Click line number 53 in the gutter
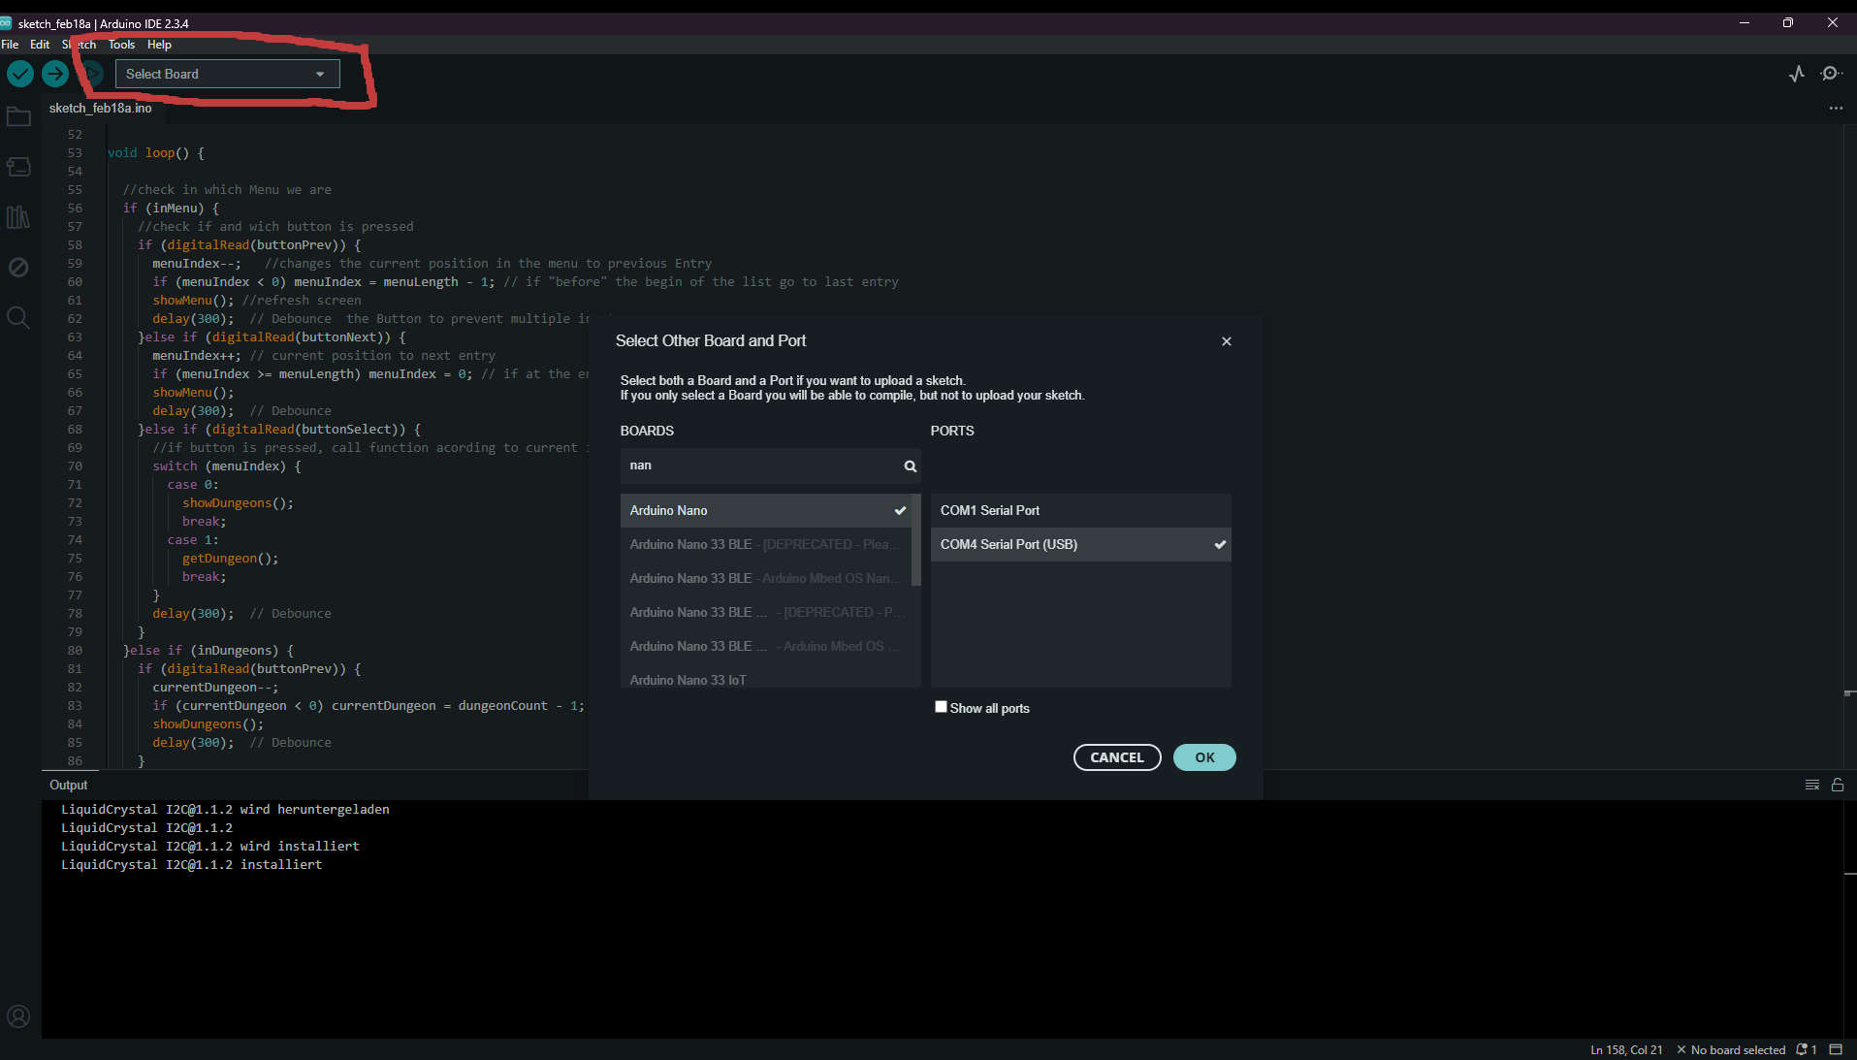 click(75, 153)
